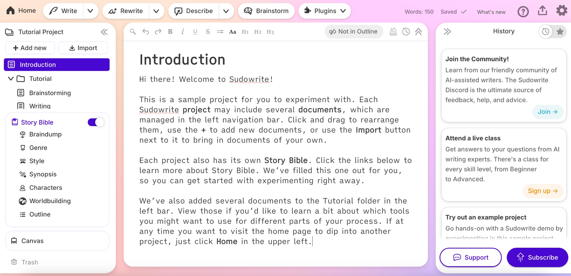Image resolution: width=571 pixels, height=276 pixels.
Task: Click the Write tool button
Action: (63, 11)
